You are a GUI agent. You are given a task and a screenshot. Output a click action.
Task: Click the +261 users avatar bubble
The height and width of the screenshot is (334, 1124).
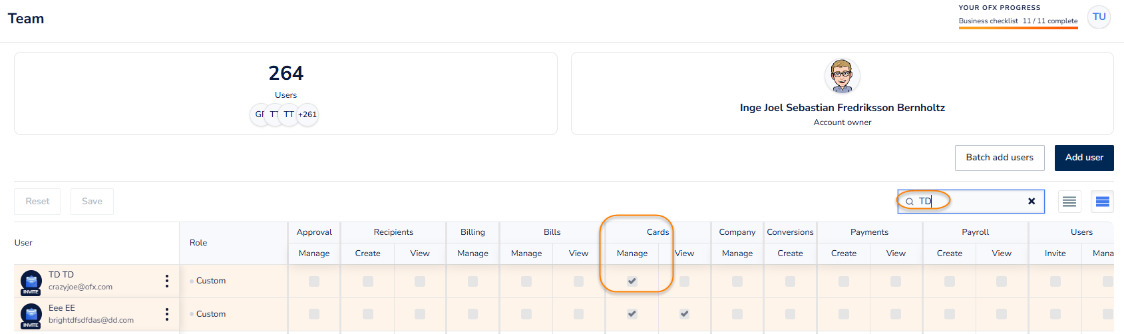click(x=307, y=114)
